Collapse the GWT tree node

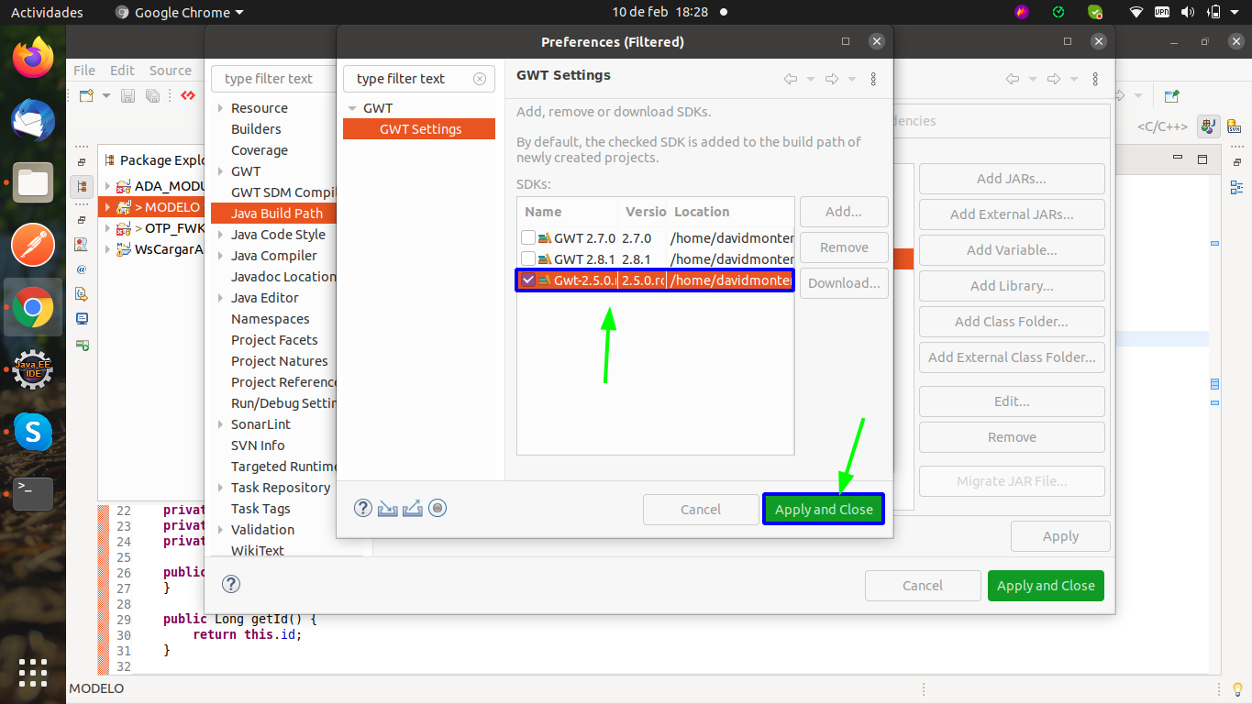coord(351,108)
